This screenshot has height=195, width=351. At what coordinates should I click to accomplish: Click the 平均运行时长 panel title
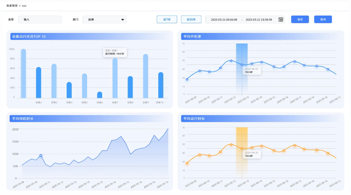tap(194, 119)
